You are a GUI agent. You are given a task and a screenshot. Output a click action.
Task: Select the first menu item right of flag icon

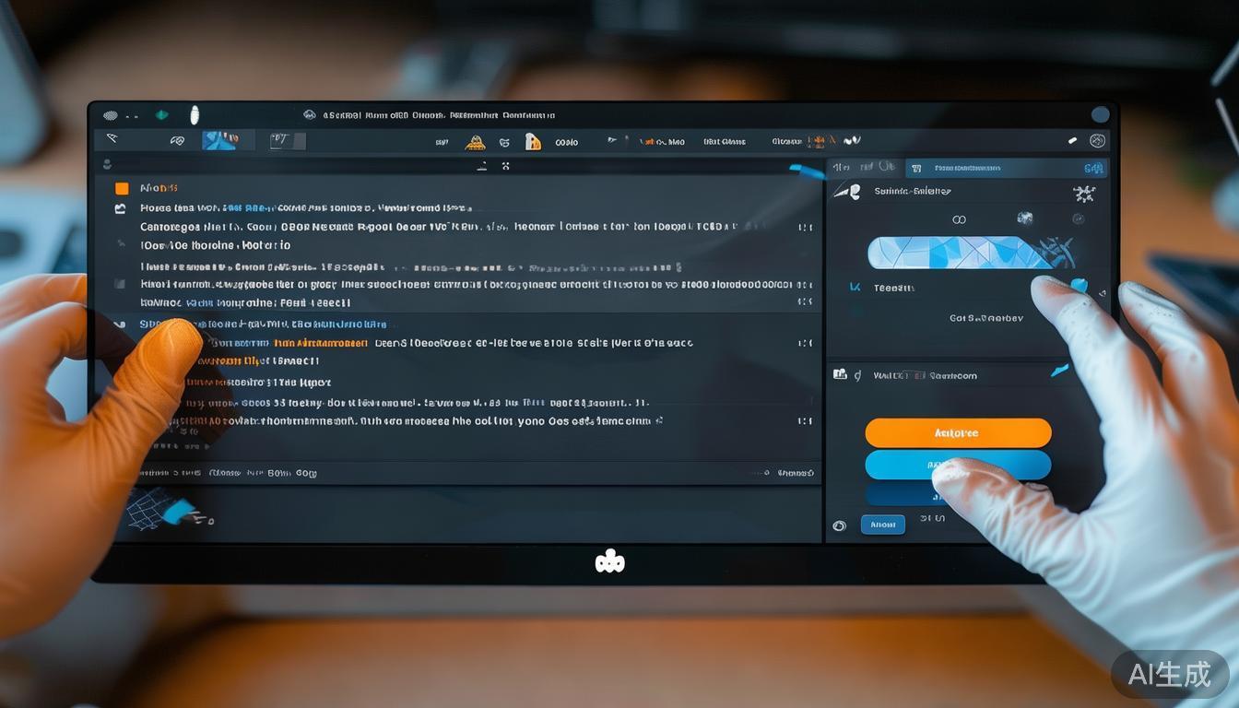[x=662, y=142]
